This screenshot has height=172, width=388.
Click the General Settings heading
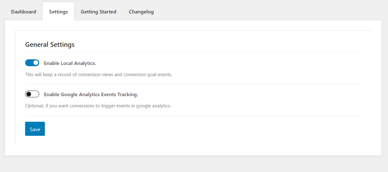point(50,45)
